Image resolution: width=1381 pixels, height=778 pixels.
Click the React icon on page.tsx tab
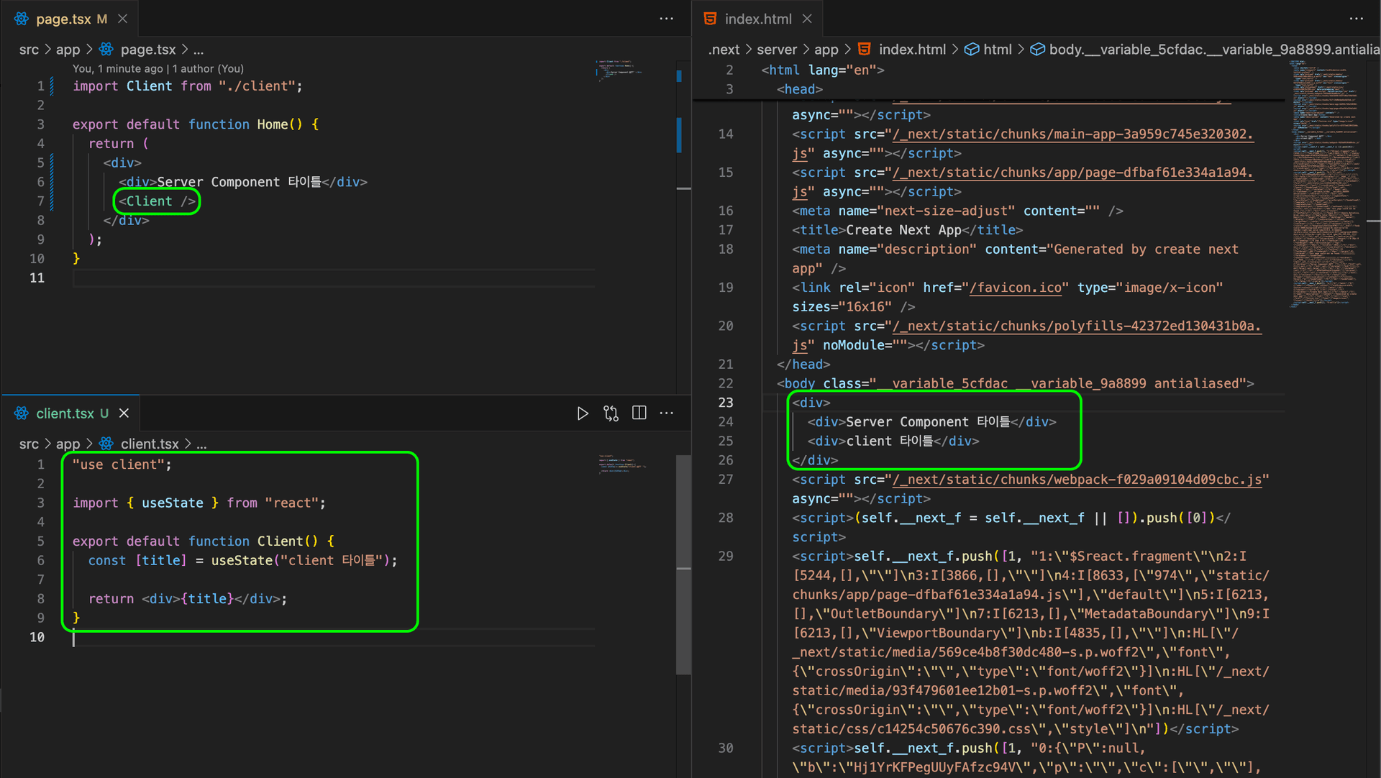(x=22, y=19)
